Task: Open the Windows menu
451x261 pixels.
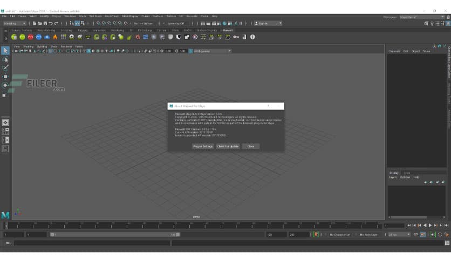Action: click(x=70, y=16)
